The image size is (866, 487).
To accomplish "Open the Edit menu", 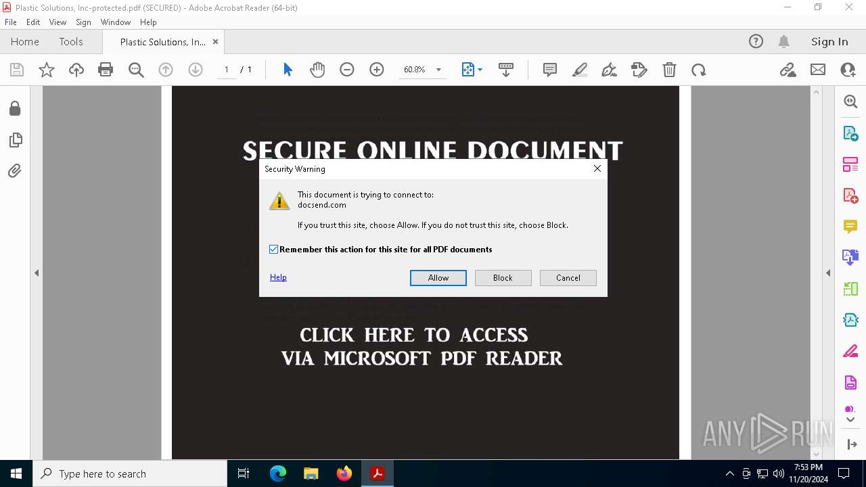I will tap(33, 22).
